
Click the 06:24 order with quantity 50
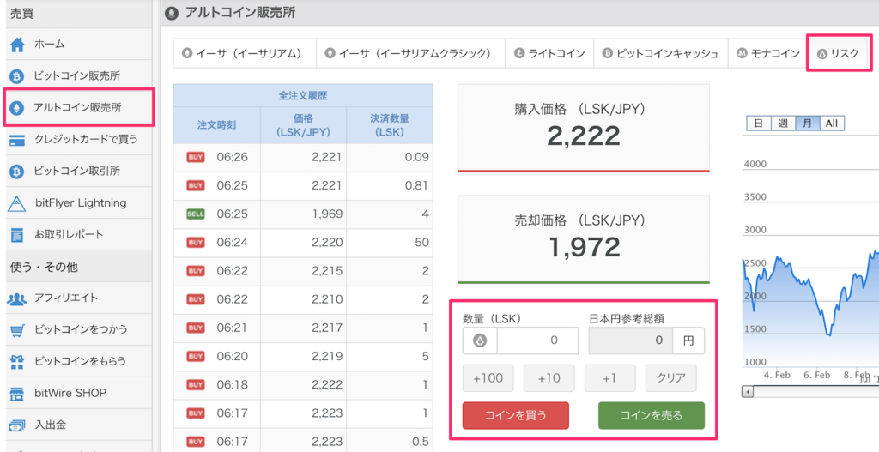(x=303, y=243)
